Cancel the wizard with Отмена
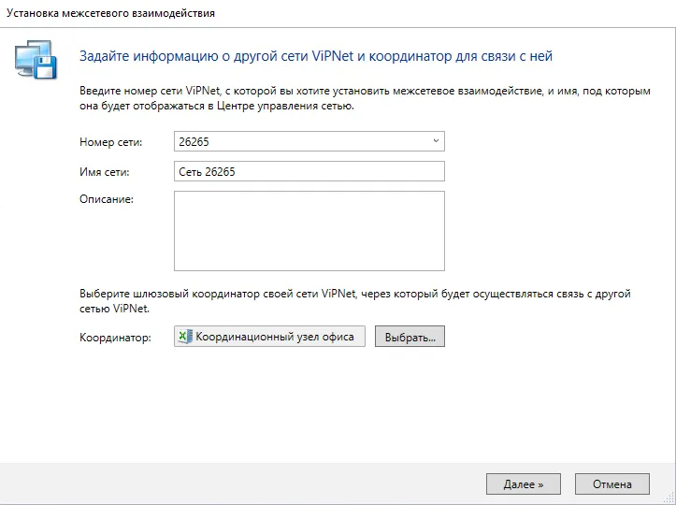Viewport: 676px width, 505px height. 612,483
